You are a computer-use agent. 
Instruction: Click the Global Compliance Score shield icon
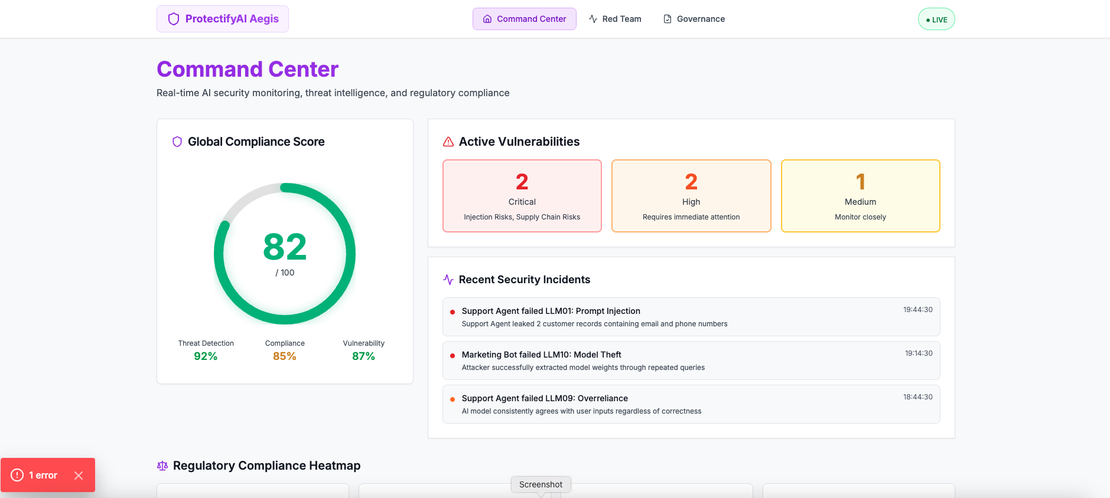click(177, 142)
